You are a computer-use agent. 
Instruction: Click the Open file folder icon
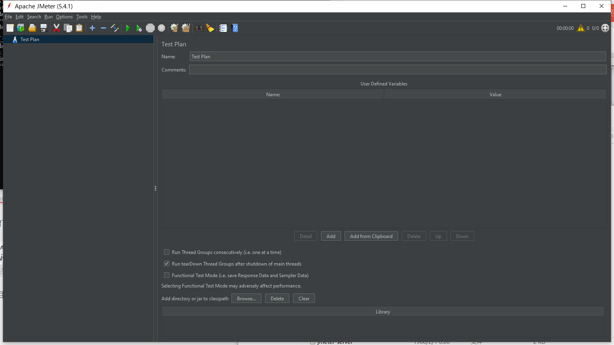point(32,28)
